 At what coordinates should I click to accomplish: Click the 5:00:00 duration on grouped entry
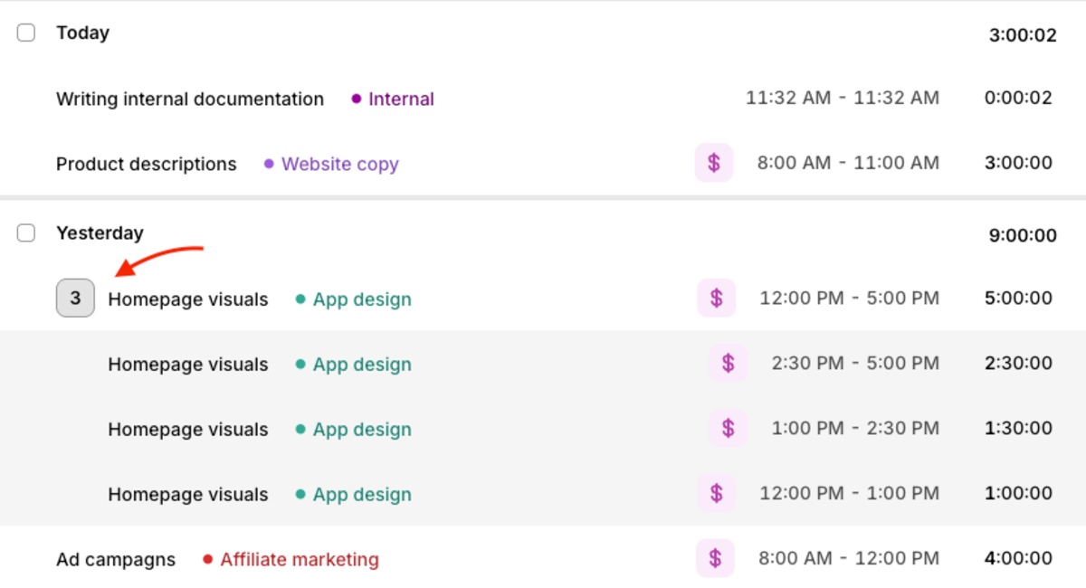click(1020, 298)
